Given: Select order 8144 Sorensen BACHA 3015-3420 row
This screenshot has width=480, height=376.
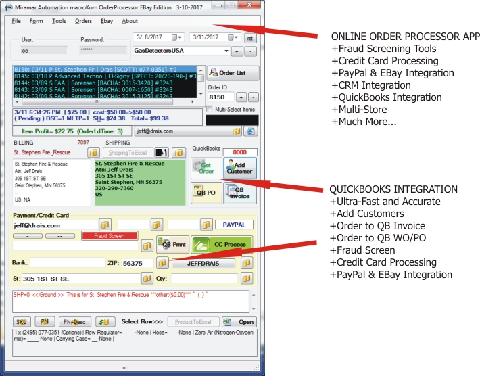Looking at the screenshot, I should click(x=105, y=83).
